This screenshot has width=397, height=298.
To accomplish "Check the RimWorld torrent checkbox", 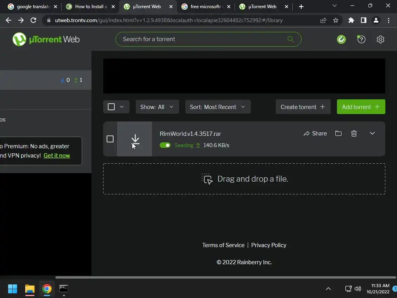I will [110, 139].
